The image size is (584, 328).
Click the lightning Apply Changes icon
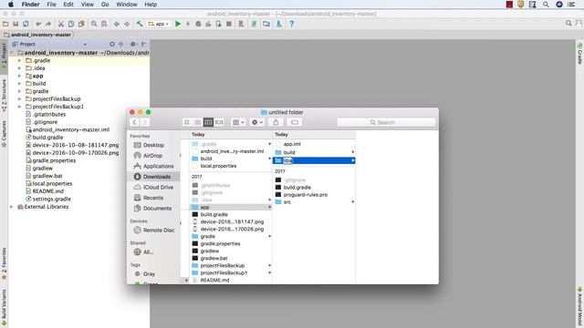click(x=188, y=24)
